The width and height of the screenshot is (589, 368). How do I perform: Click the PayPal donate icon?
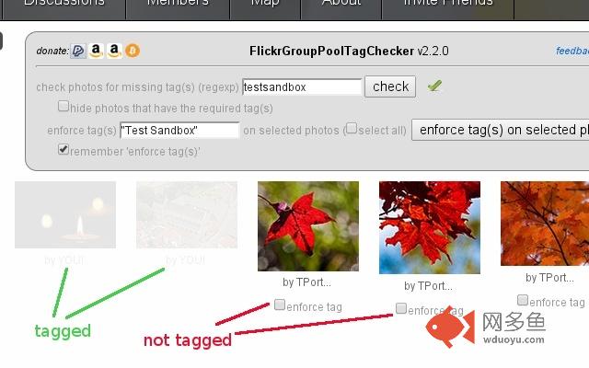click(x=78, y=51)
